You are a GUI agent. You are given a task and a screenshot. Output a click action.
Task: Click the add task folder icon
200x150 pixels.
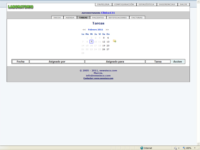(x=114, y=41)
